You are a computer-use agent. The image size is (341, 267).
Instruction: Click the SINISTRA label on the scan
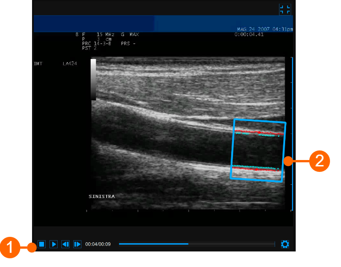coord(102,196)
